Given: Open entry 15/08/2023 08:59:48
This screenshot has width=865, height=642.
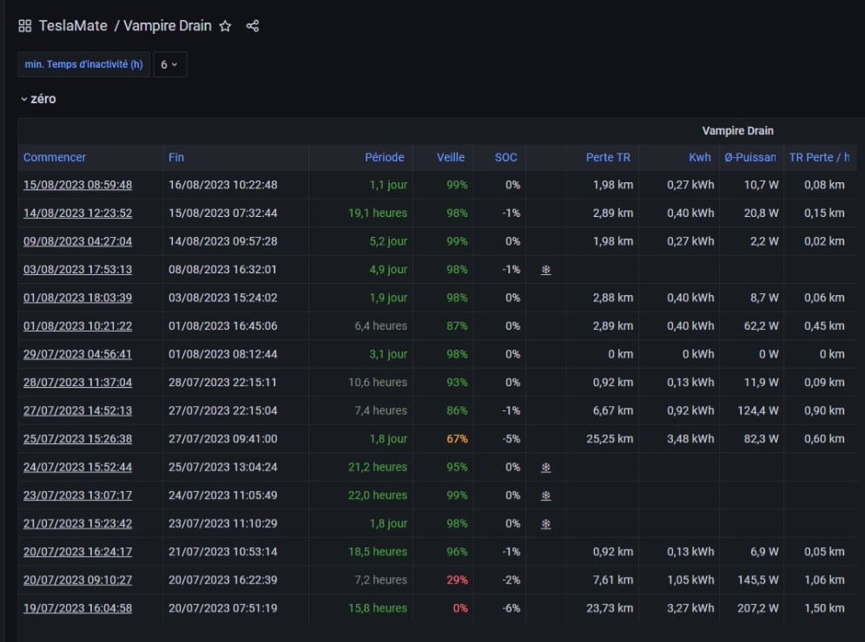Looking at the screenshot, I should pos(78,185).
